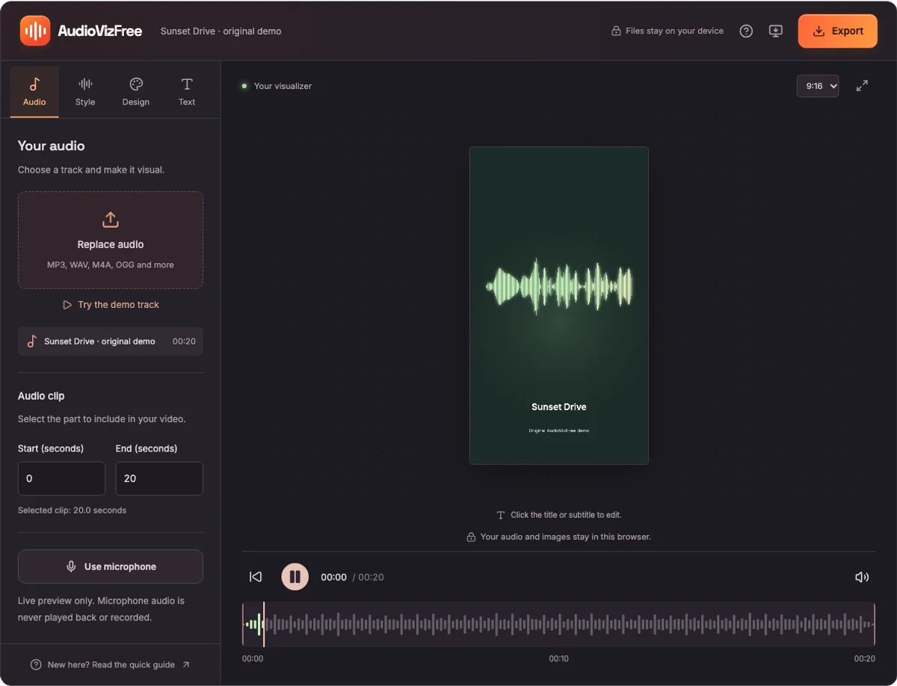Switch to the Audio tab
This screenshot has width=897, height=686.
(34, 92)
